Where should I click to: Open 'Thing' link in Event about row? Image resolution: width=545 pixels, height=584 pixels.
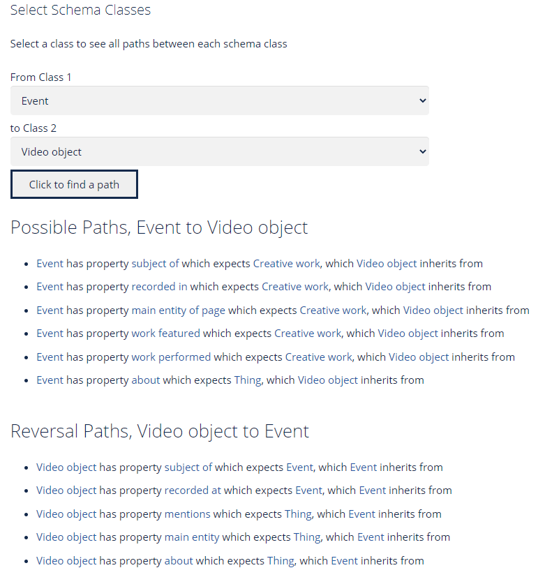248,380
